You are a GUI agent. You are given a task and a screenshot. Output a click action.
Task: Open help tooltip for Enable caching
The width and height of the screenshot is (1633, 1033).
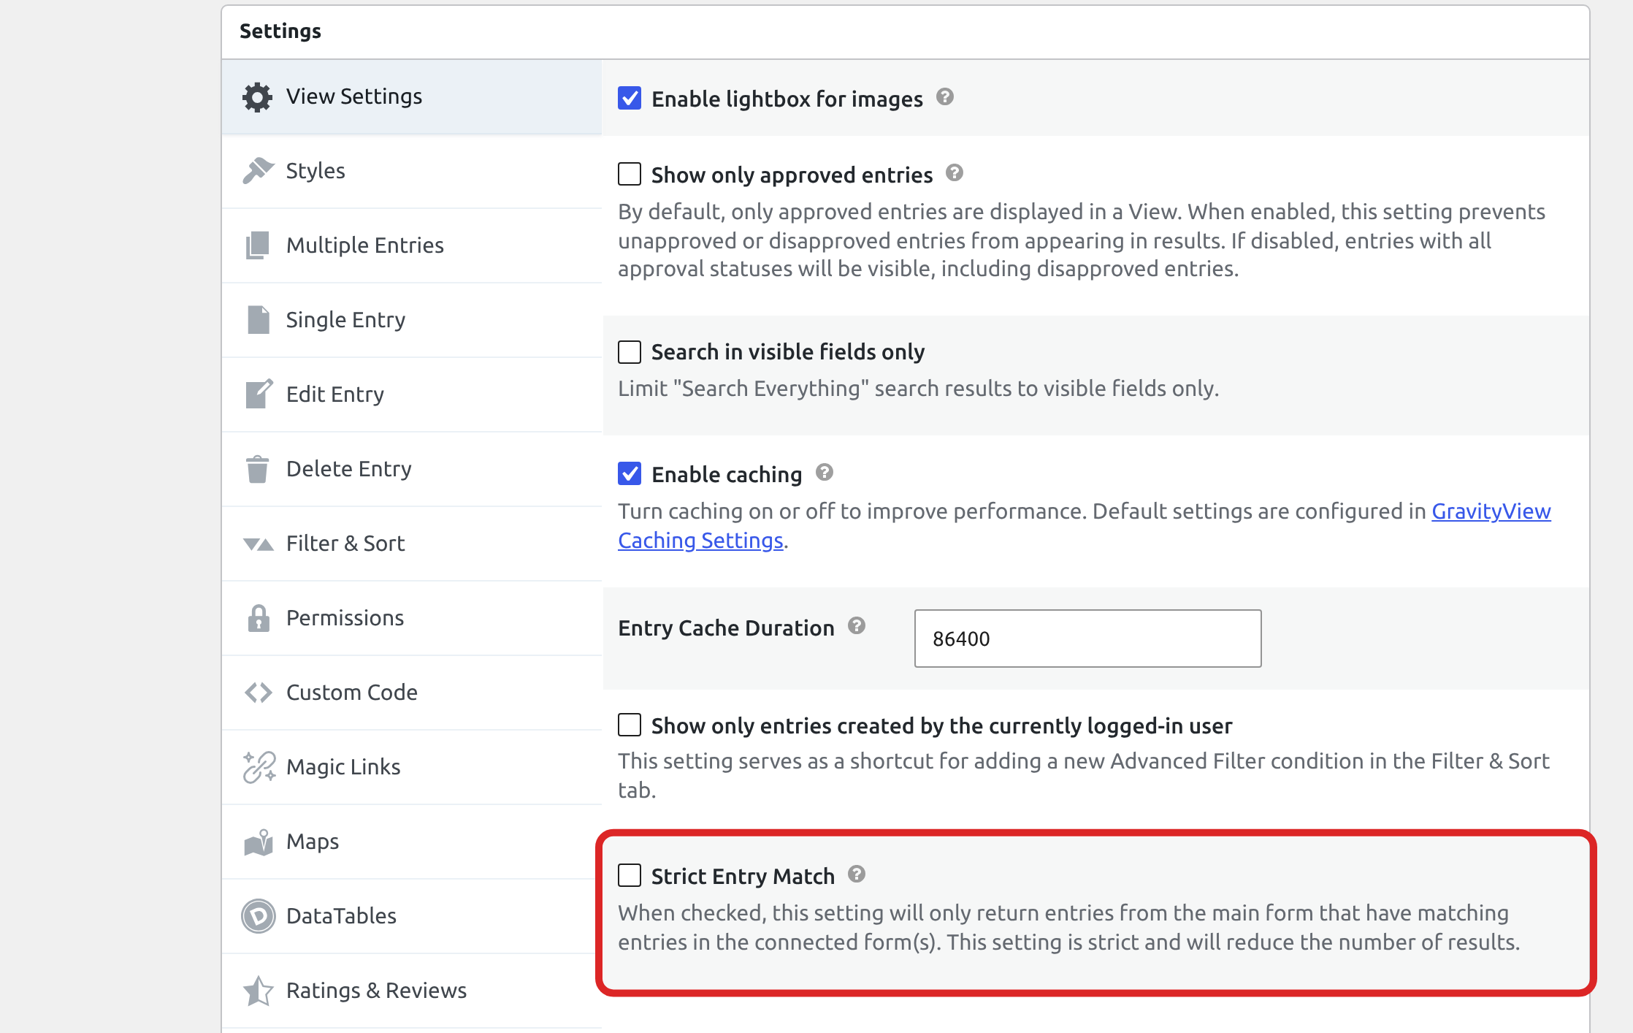[x=825, y=472]
